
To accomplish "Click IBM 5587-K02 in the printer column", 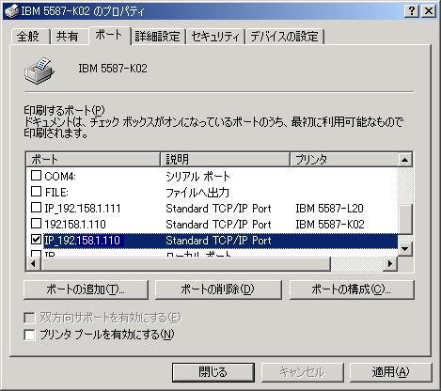I will point(330,225).
